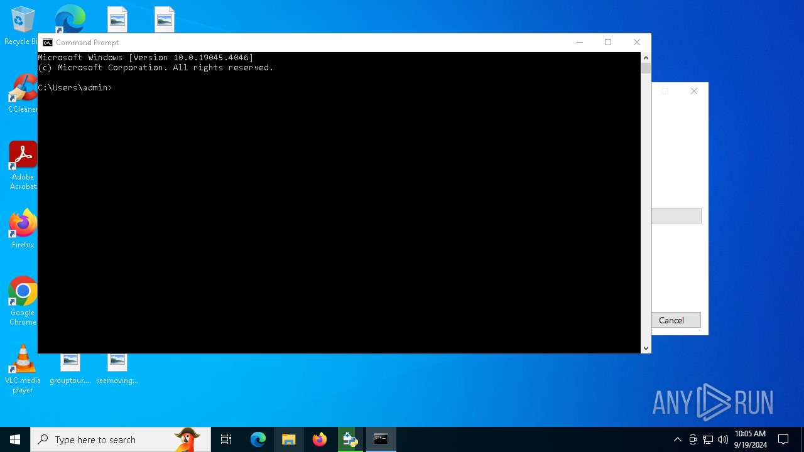Open the Windows Start menu
This screenshot has width=804, height=452.
(x=15, y=439)
